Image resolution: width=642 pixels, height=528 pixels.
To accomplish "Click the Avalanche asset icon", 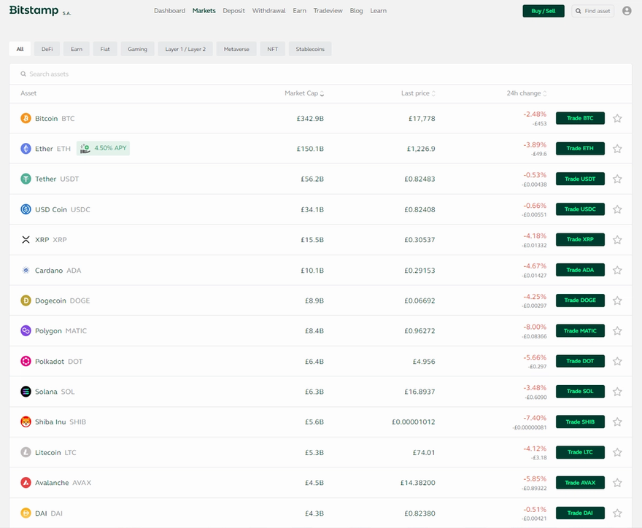I will (26, 482).
